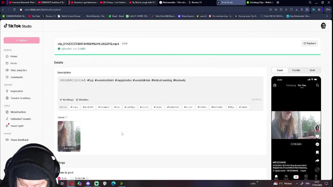The image size is (333, 187).
Task: Click the comment bubble icon in the preview
Action: tap(317, 144)
